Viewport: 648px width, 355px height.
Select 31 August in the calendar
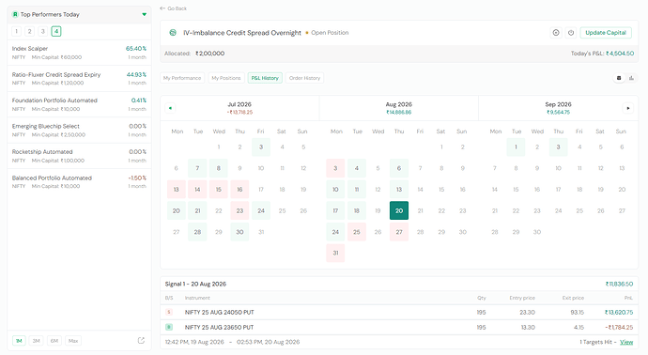[335, 253]
